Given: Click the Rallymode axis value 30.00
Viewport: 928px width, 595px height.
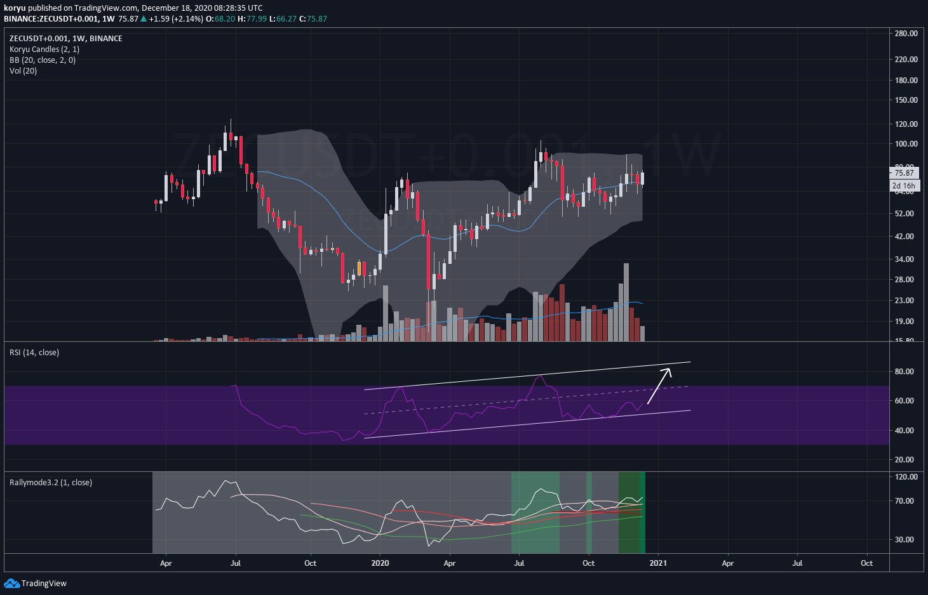Looking at the screenshot, I should coord(904,539).
